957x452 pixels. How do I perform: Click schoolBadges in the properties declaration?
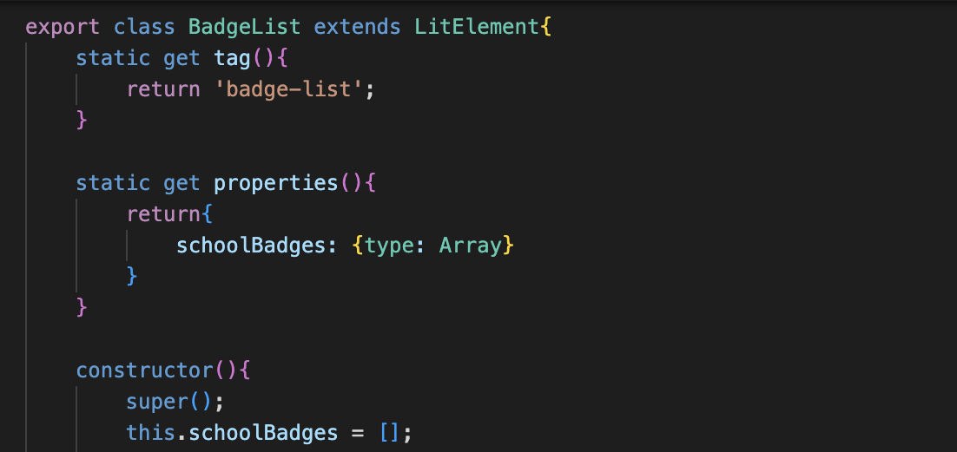[x=250, y=246]
